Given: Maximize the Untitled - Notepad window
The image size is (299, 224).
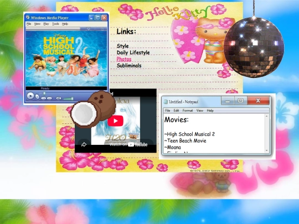Looking at the screenshot, I should coord(241,101).
